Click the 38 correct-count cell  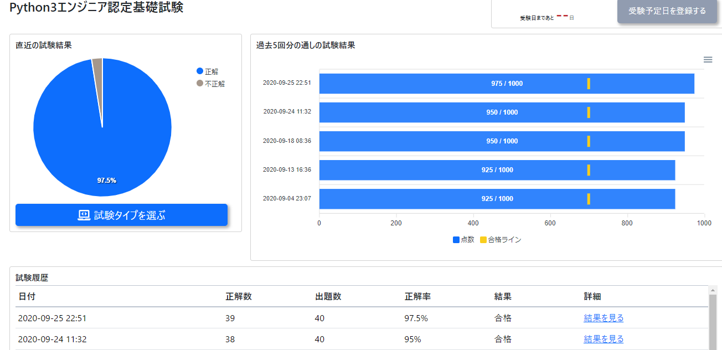click(230, 339)
